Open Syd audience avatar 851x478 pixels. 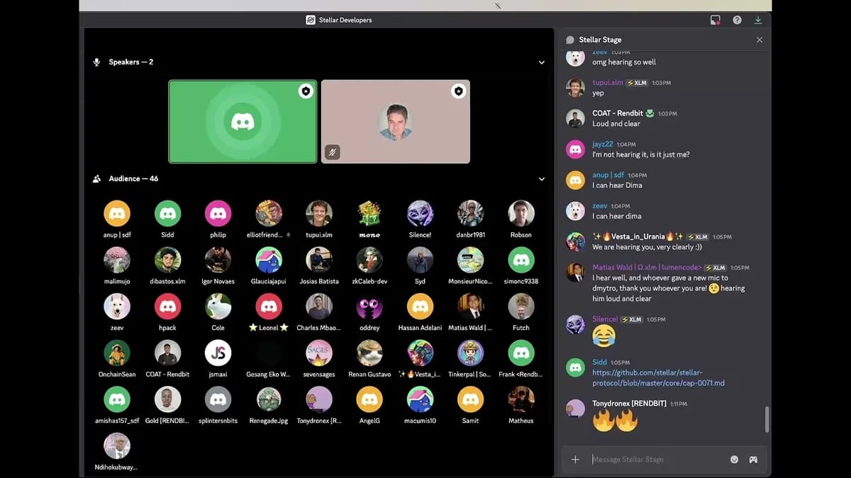tap(420, 260)
